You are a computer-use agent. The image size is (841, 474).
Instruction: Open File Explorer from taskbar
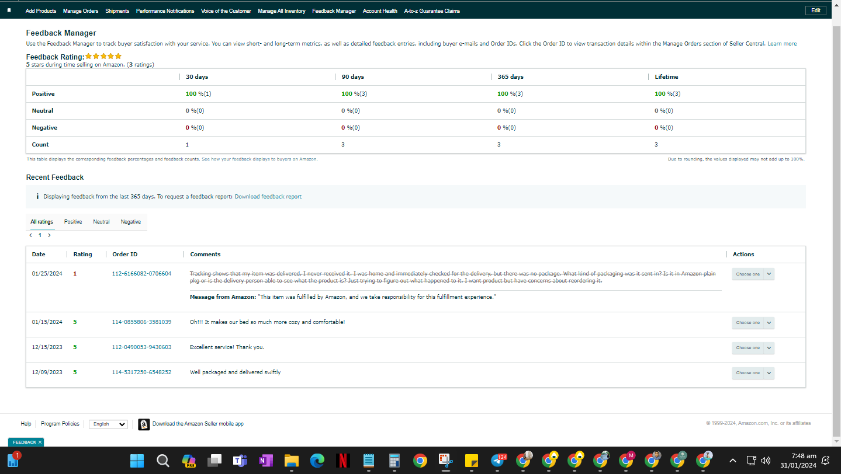pyautogui.click(x=292, y=461)
